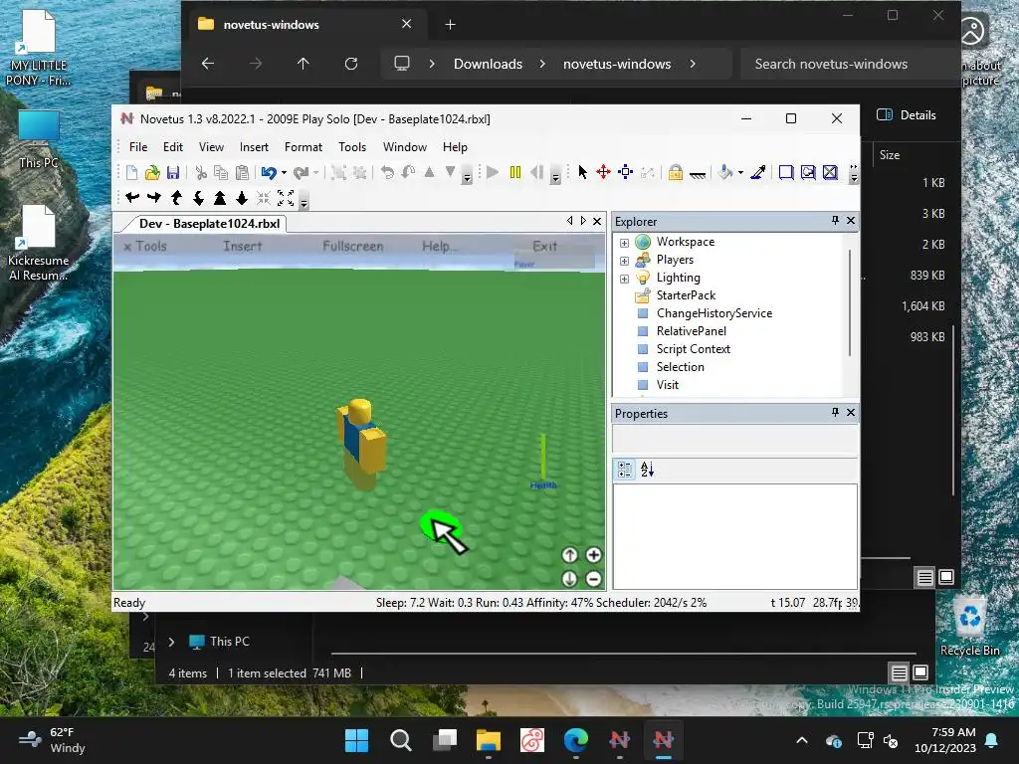Click the Play triangle in Novetus toolbar
This screenshot has height=764, width=1019.
tap(493, 172)
